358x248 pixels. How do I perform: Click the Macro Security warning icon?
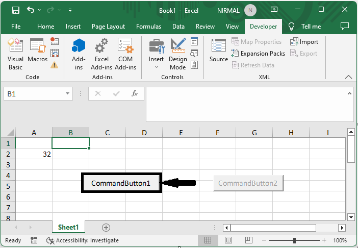tap(54, 65)
